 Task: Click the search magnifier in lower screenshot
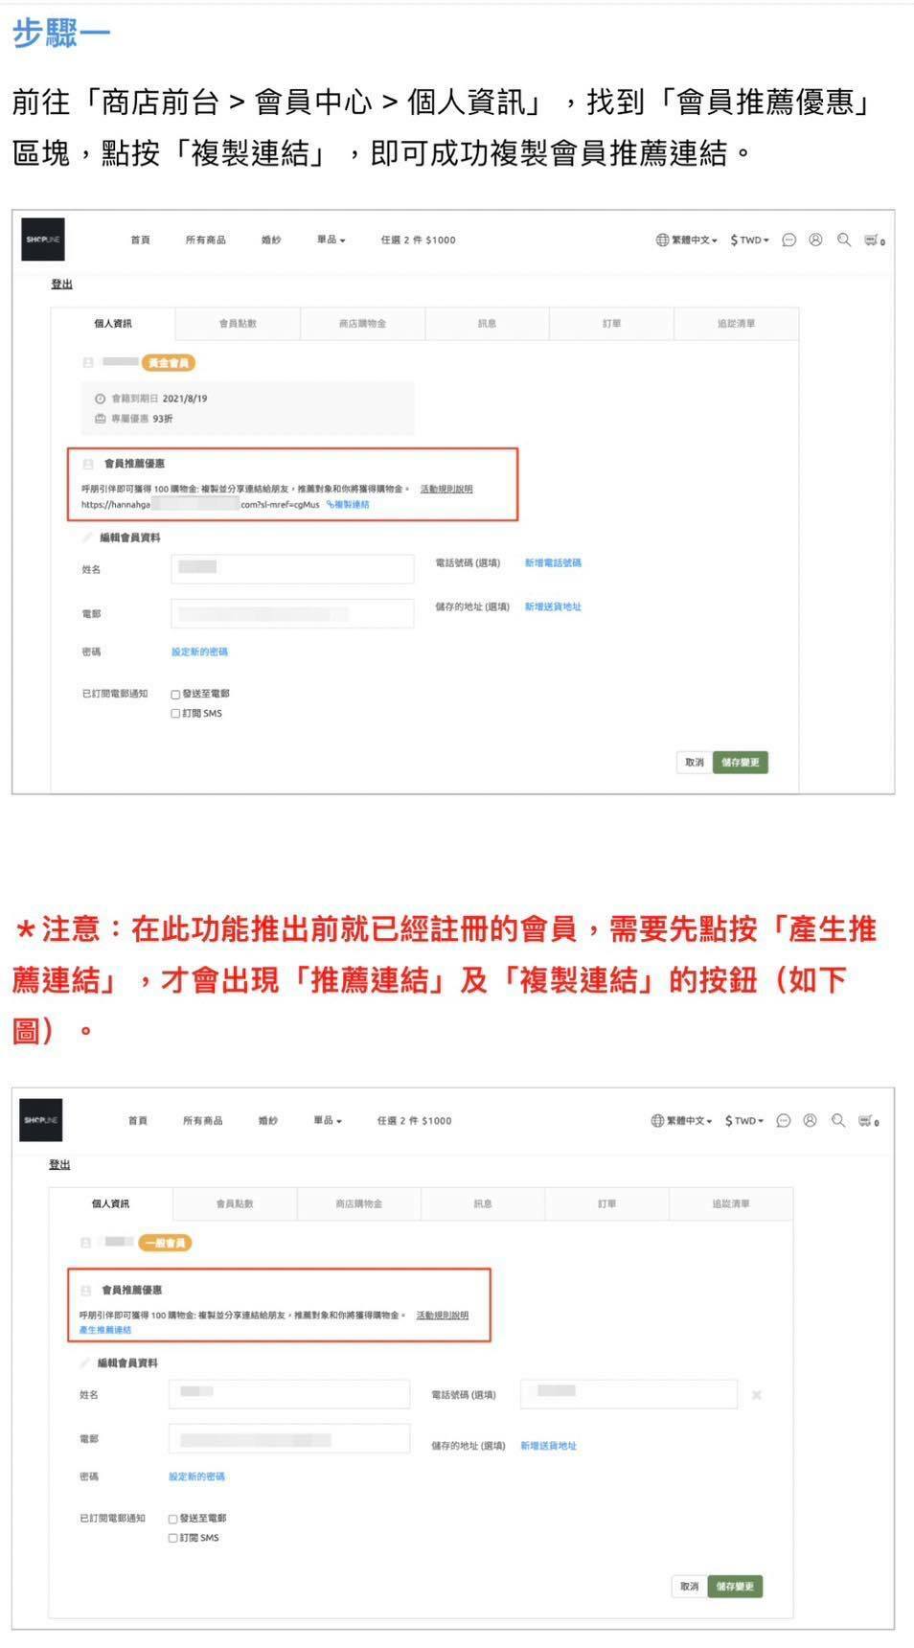(x=838, y=1120)
